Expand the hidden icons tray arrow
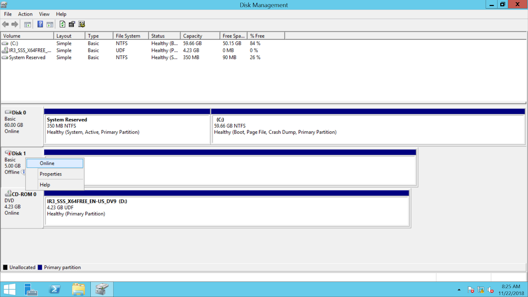 pos(459,290)
